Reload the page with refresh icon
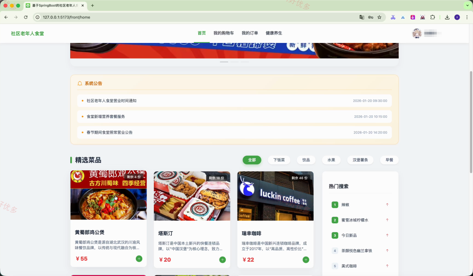 [26, 17]
